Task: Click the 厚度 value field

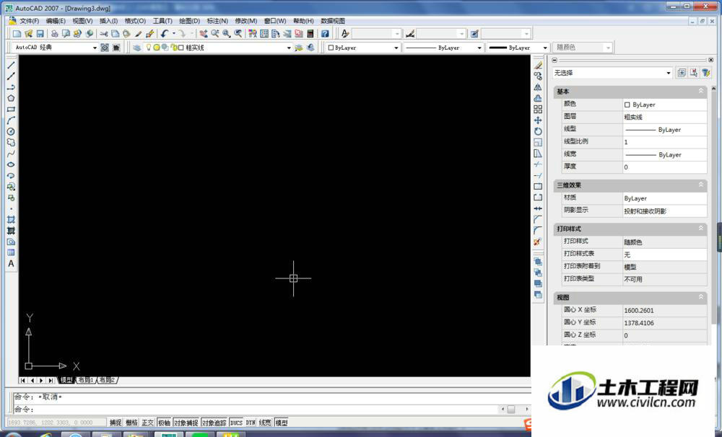Action: pos(664,167)
